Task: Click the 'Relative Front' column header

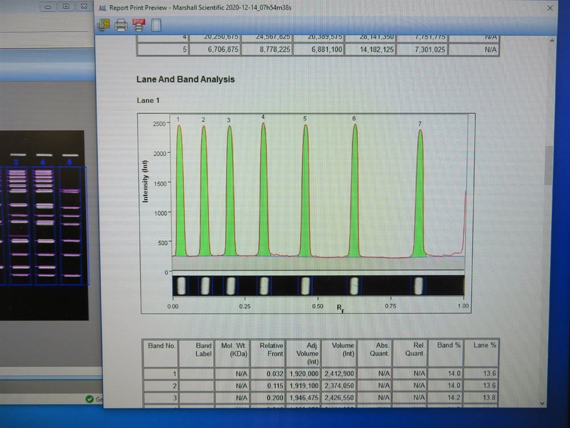Action: (x=267, y=353)
